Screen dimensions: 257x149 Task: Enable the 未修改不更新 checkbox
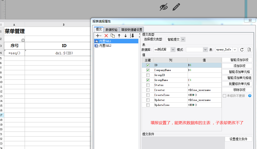pyautogui.click(x=225, y=96)
